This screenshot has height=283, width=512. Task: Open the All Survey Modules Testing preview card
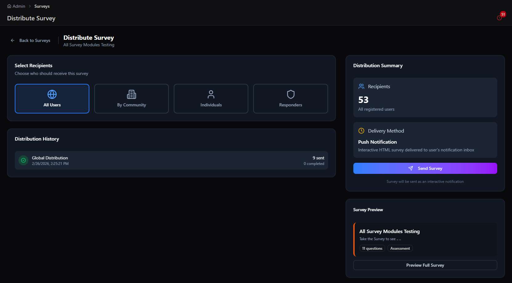click(x=425, y=240)
